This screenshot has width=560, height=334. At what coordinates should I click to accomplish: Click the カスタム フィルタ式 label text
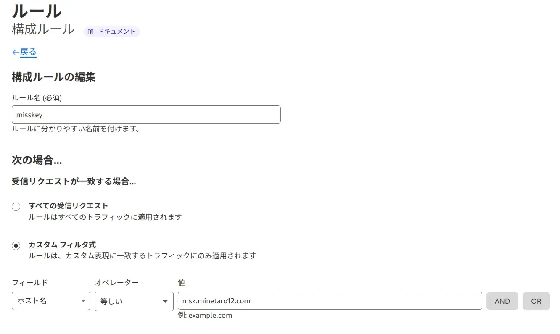tap(62, 245)
